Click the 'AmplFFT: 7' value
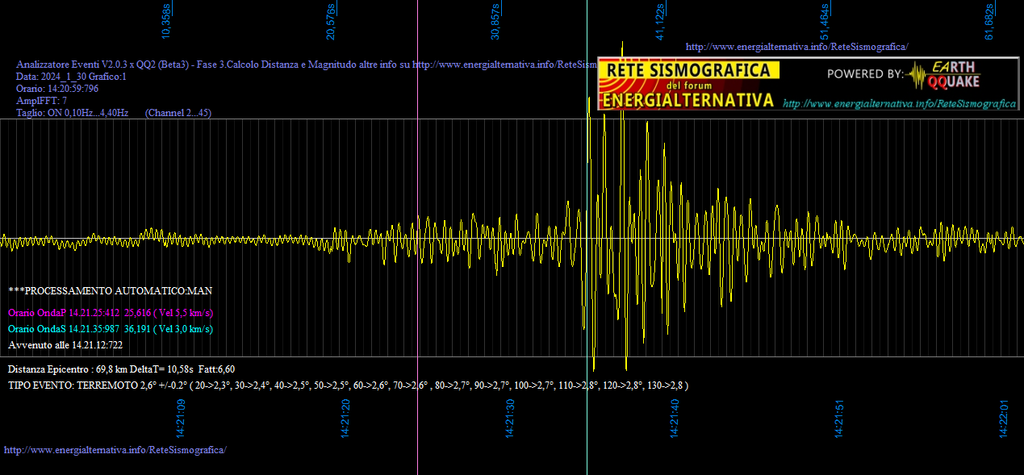1024x475 pixels. point(42,101)
